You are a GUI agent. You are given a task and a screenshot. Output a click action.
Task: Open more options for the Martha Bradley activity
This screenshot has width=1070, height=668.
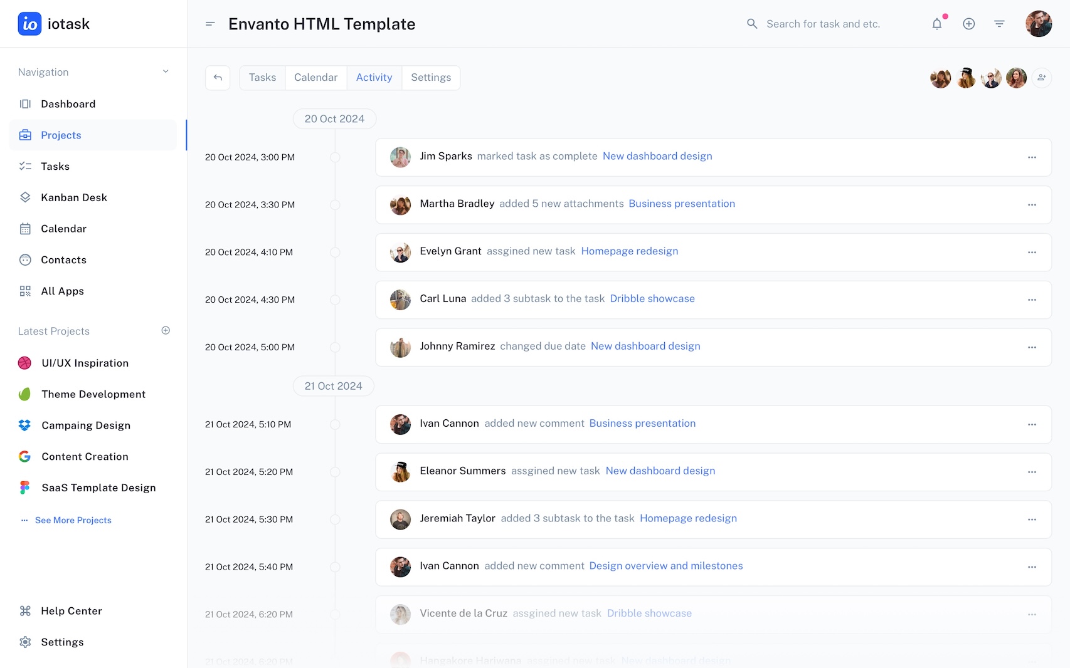click(1032, 205)
